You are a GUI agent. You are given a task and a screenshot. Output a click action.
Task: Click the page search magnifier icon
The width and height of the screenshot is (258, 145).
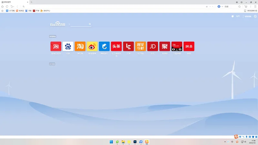coord(90,24)
